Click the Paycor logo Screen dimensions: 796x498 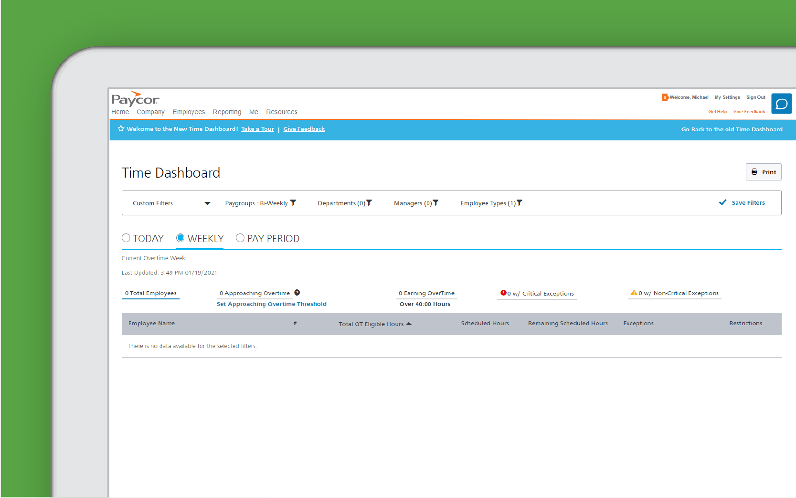pos(135,99)
